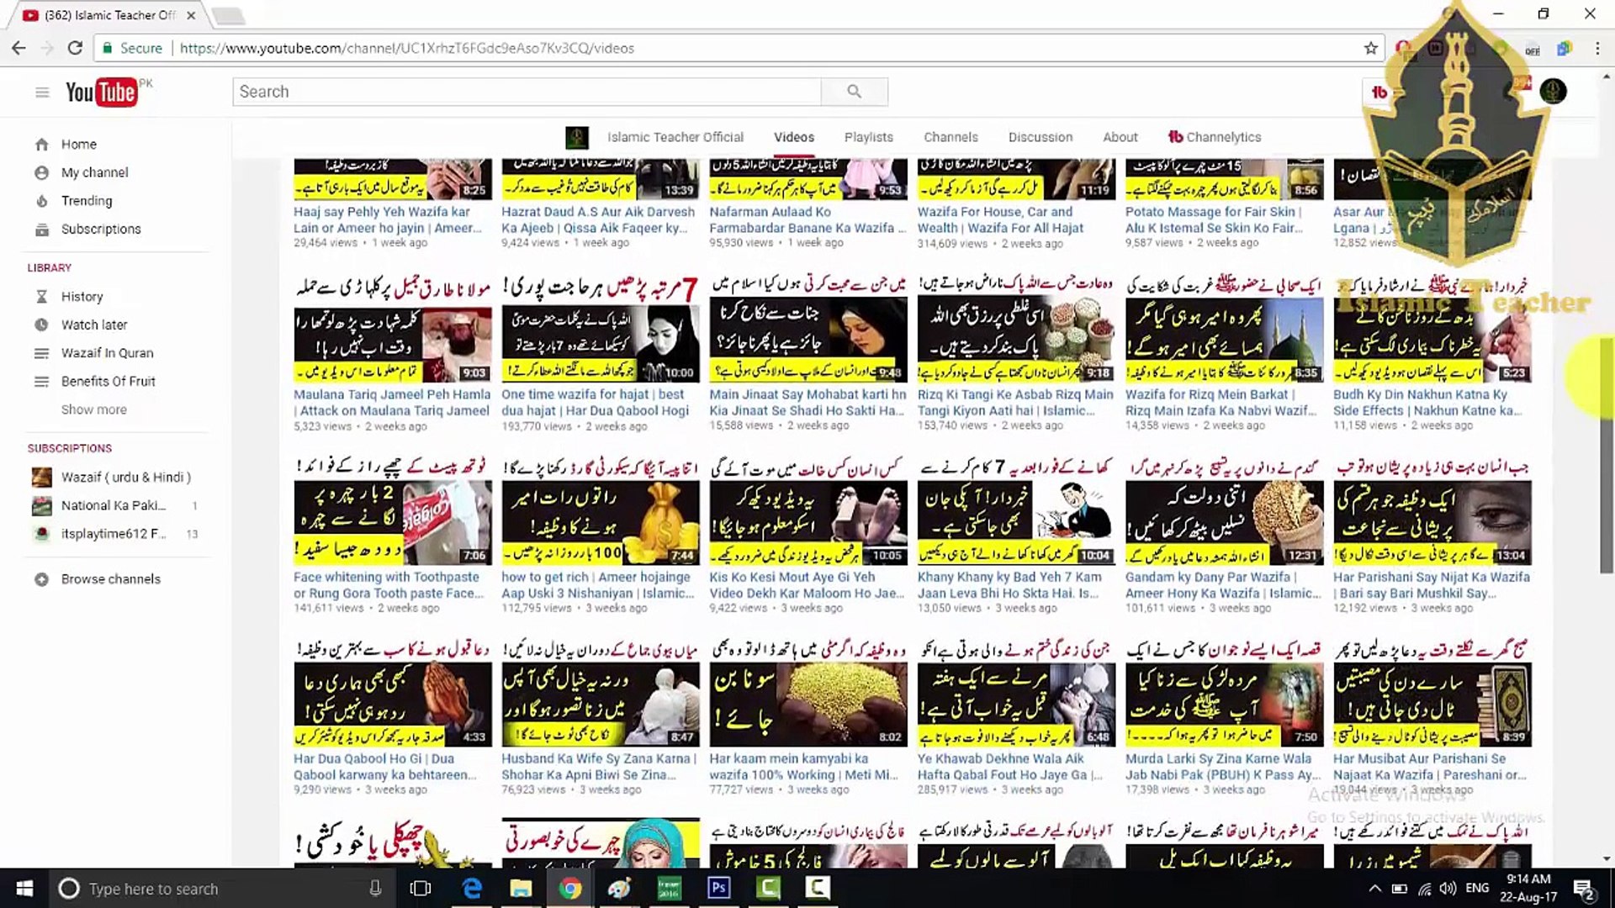Switch to the Playlists tab
The height and width of the screenshot is (908, 1615).
click(x=868, y=137)
